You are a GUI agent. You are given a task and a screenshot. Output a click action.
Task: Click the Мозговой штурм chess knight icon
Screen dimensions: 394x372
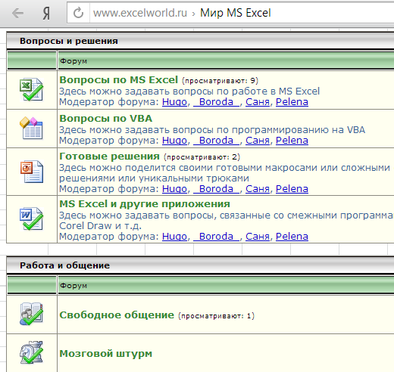(x=32, y=352)
